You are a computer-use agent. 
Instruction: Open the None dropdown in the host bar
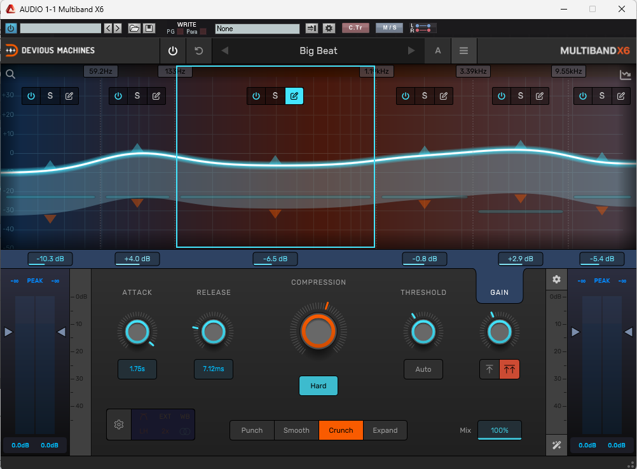click(257, 29)
